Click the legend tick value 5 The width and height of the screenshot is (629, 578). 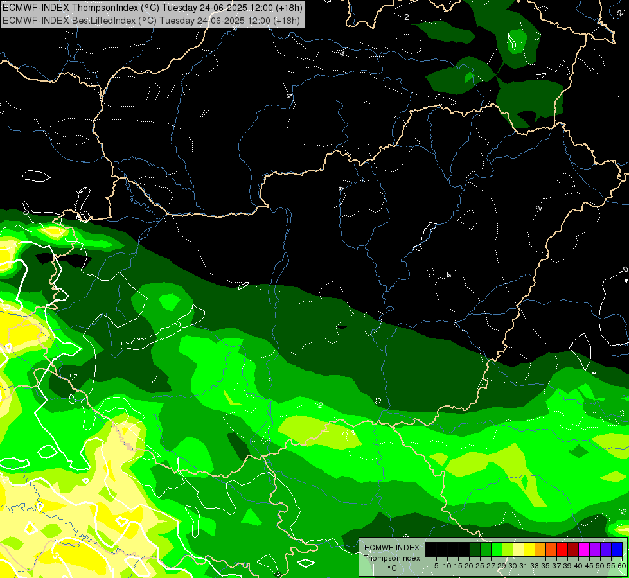pos(436,566)
